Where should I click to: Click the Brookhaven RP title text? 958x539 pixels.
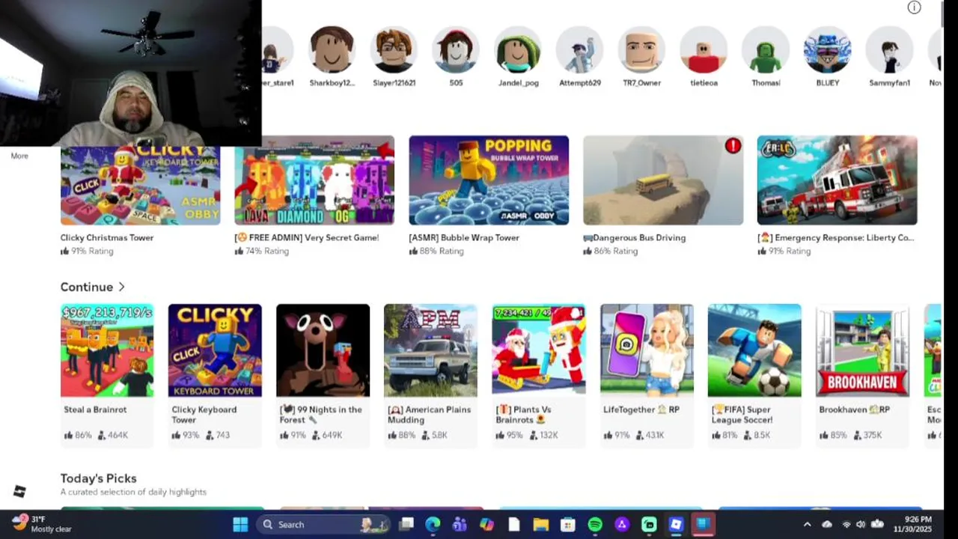854,409
